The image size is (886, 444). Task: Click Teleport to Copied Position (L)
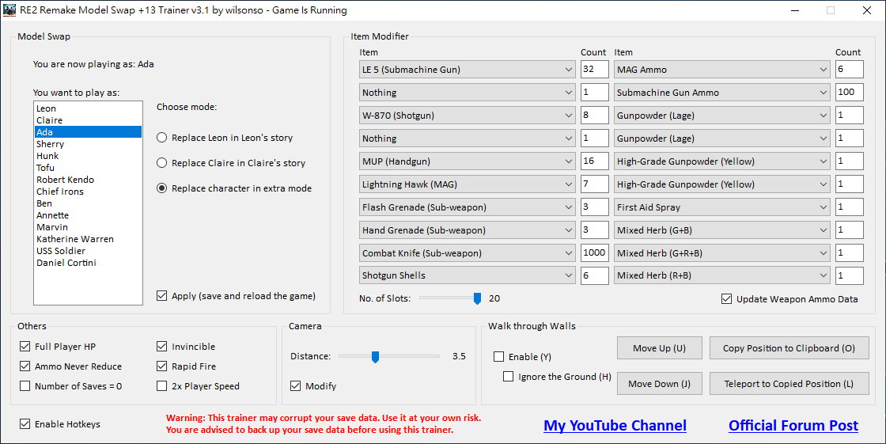pos(789,384)
